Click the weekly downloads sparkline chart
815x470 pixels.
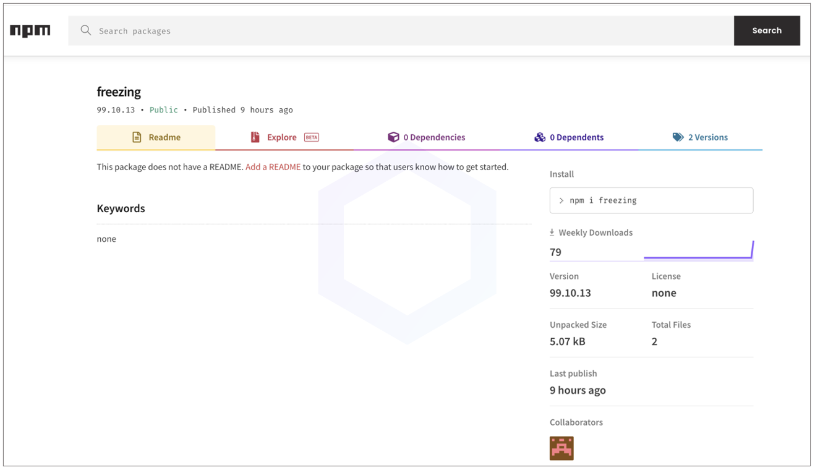click(698, 251)
